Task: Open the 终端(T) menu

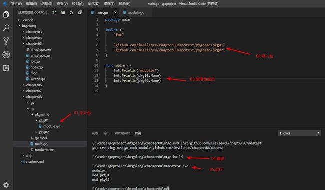Action: [109, 3]
